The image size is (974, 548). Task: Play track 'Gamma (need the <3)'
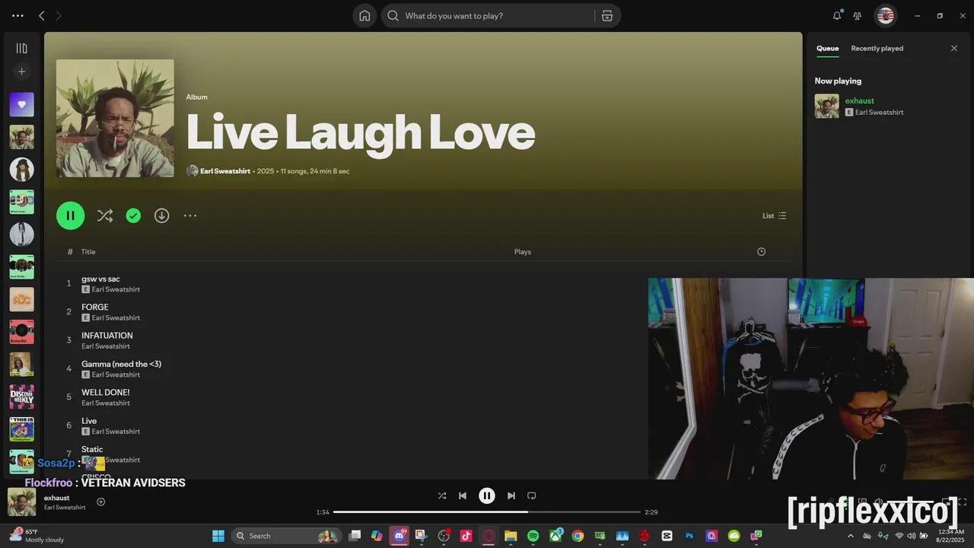tap(122, 364)
